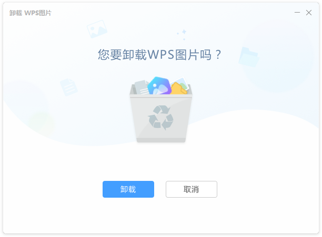Click the bin's top rim
Viewport: 322px width, 237px height.
point(161,95)
